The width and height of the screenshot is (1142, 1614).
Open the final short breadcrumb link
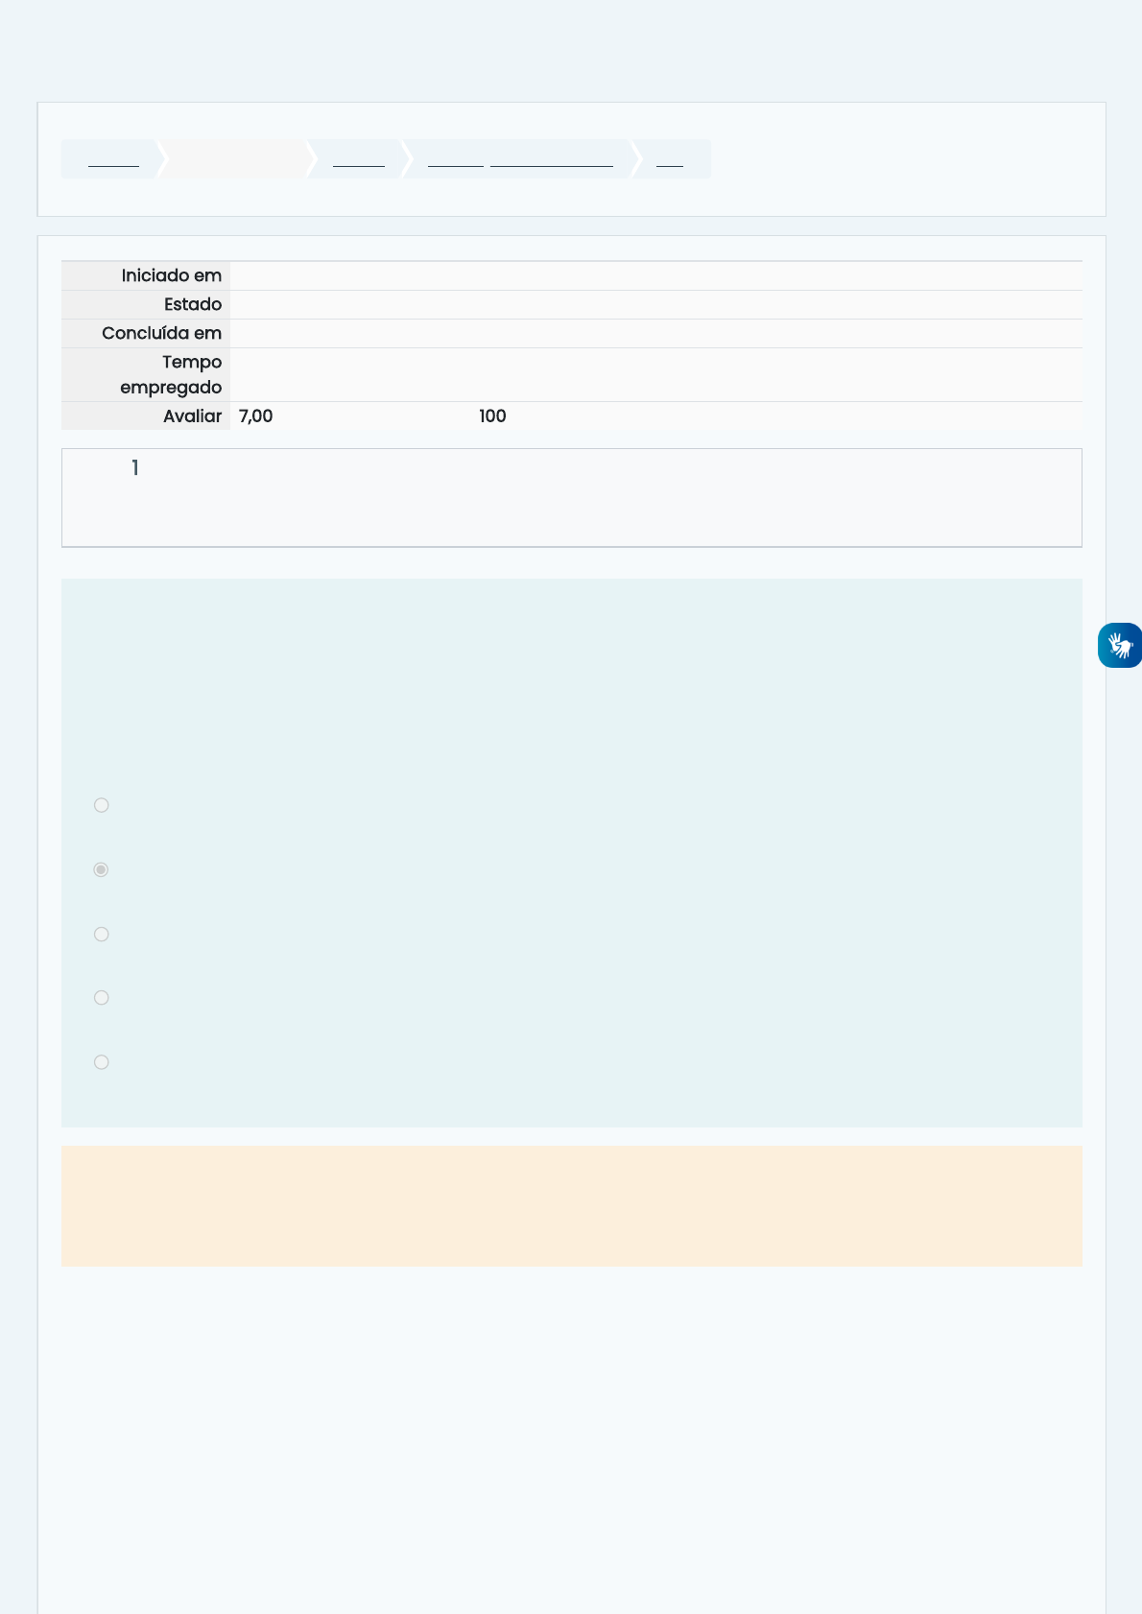pos(670,159)
